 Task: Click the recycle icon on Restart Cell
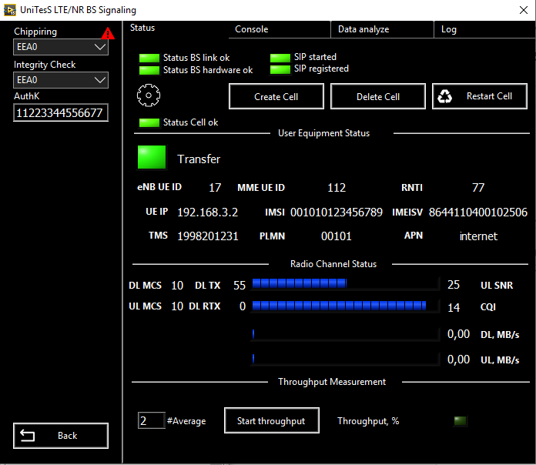[445, 96]
